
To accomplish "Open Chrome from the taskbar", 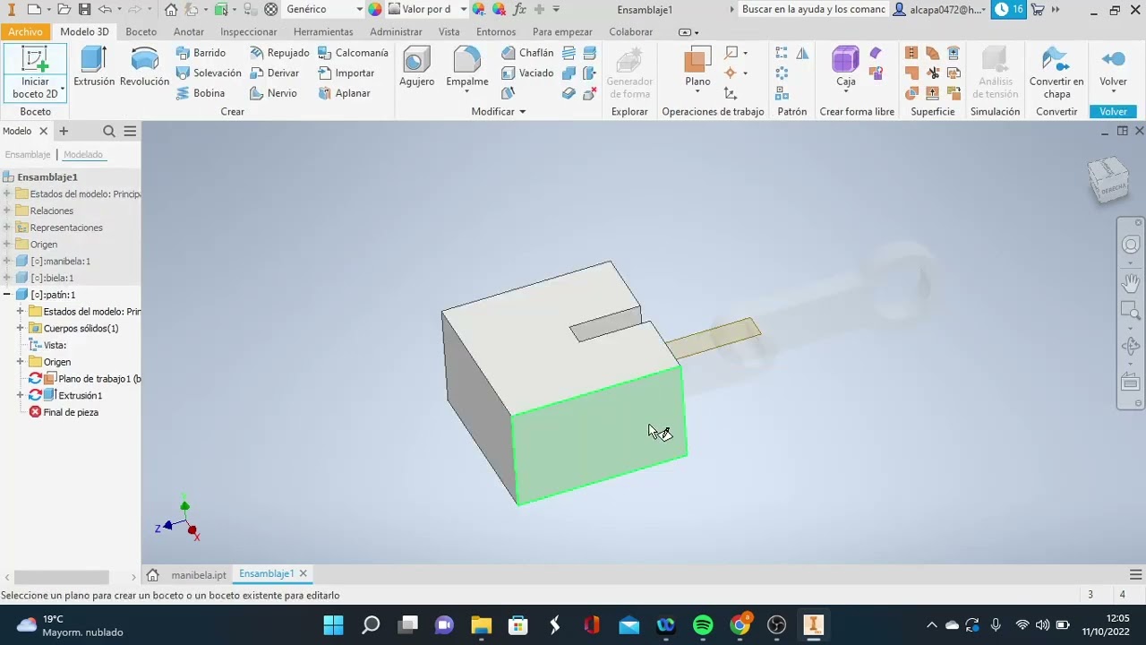I will point(740,624).
